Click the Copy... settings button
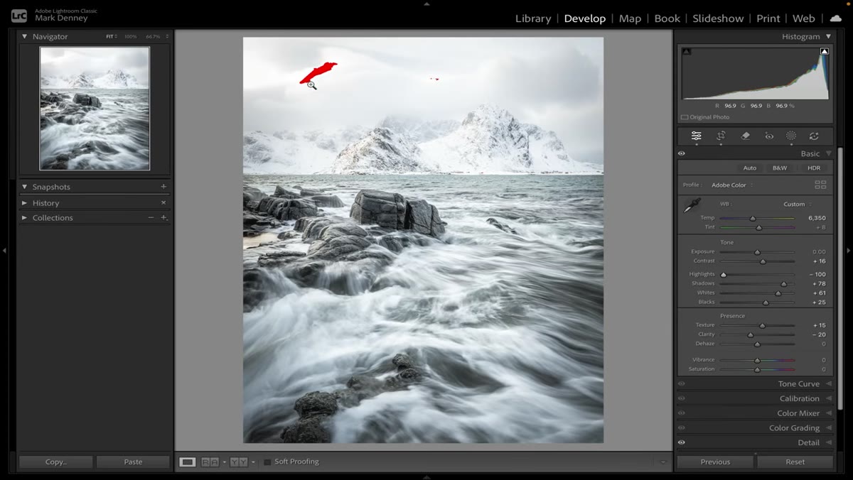The width and height of the screenshot is (853, 480). tap(55, 462)
